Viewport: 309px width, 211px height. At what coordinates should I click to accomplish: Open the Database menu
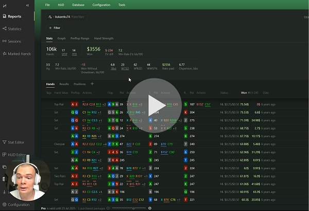point(78,4)
